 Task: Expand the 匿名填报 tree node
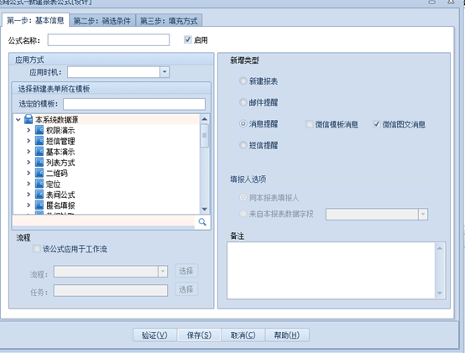(x=29, y=205)
